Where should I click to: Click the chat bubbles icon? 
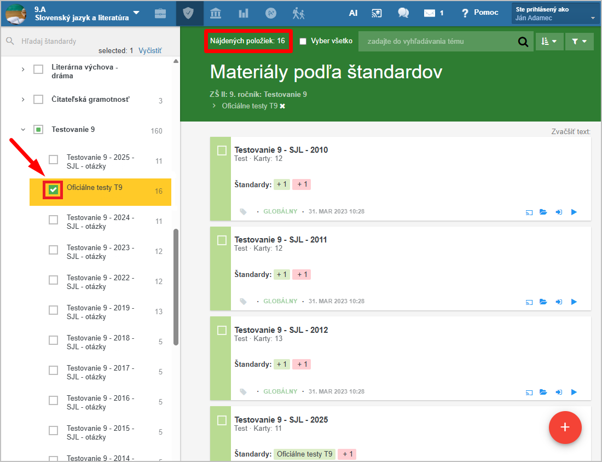403,13
